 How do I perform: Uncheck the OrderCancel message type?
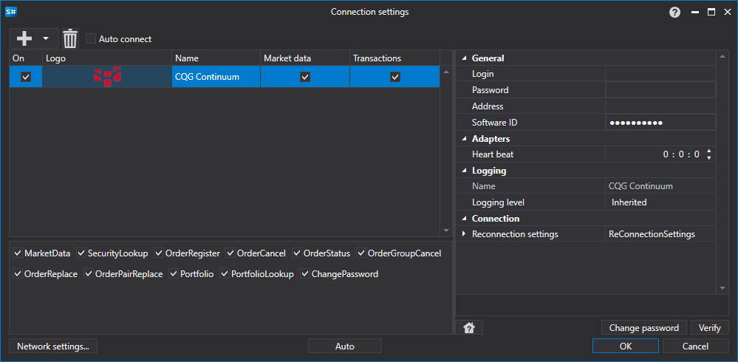(x=230, y=253)
